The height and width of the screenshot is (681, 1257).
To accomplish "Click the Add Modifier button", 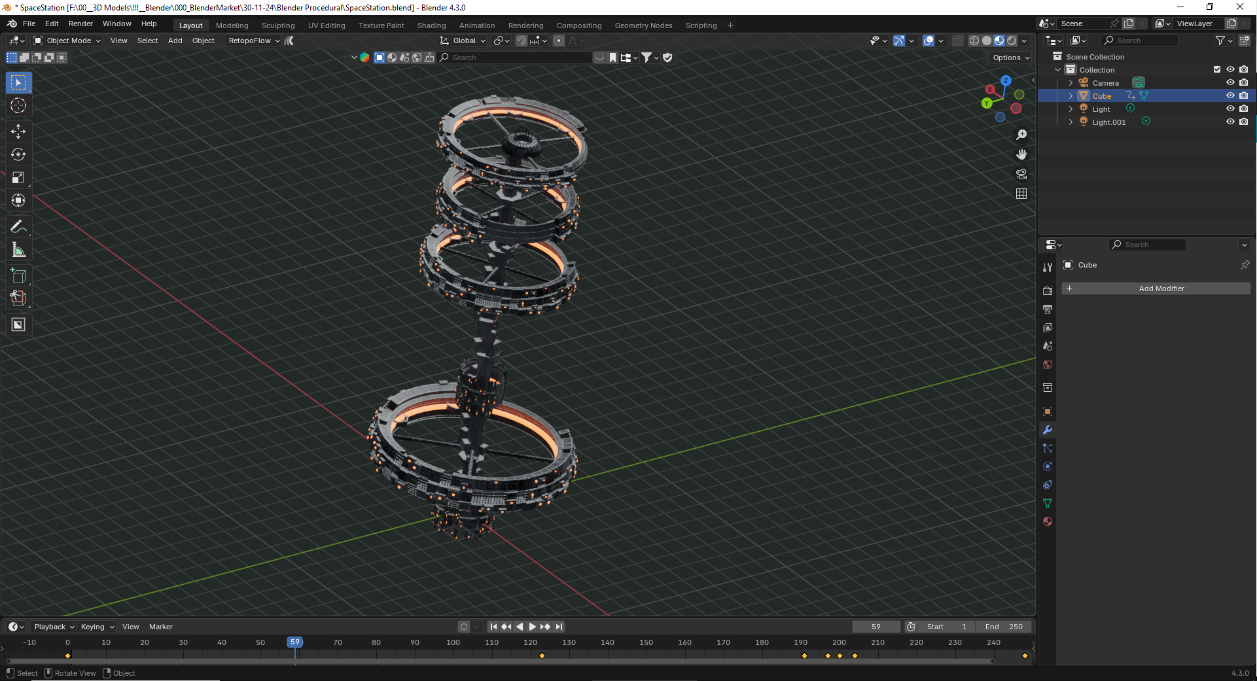I will point(1156,288).
